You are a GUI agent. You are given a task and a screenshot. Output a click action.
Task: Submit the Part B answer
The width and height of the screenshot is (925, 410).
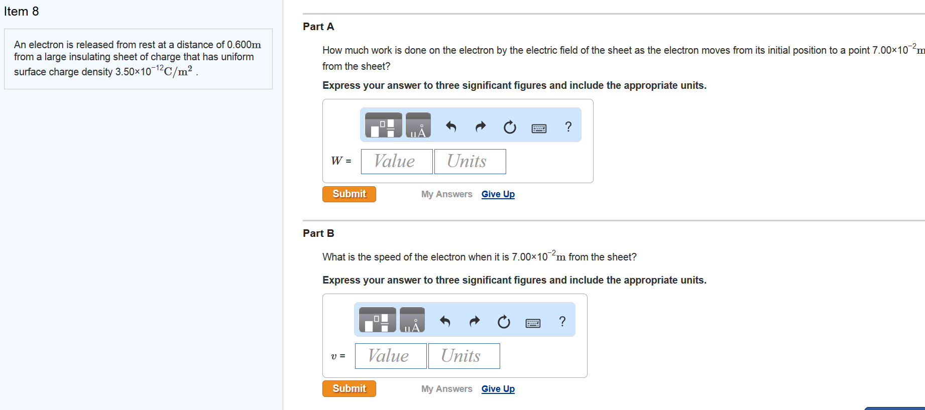pyautogui.click(x=349, y=389)
